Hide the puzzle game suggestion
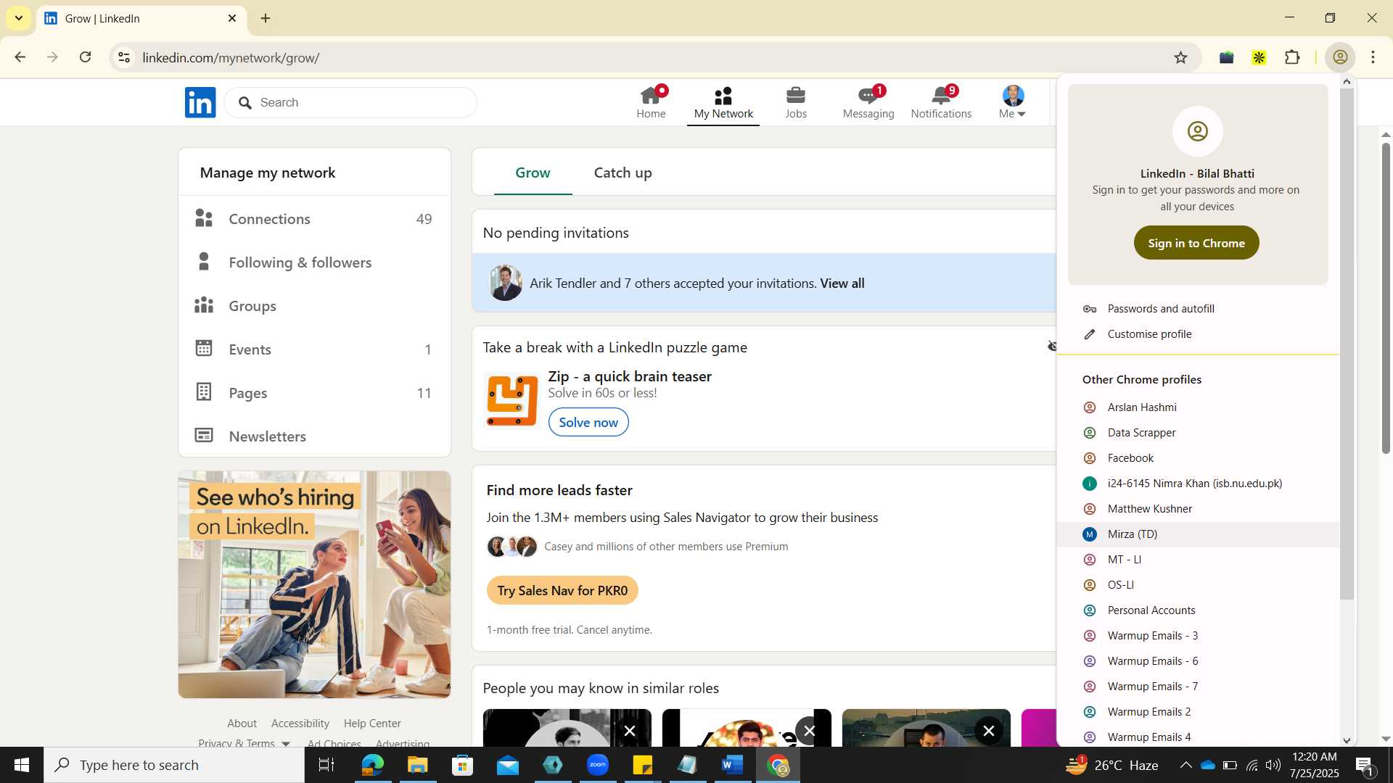The height and width of the screenshot is (783, 1393). click(1052, 347)
